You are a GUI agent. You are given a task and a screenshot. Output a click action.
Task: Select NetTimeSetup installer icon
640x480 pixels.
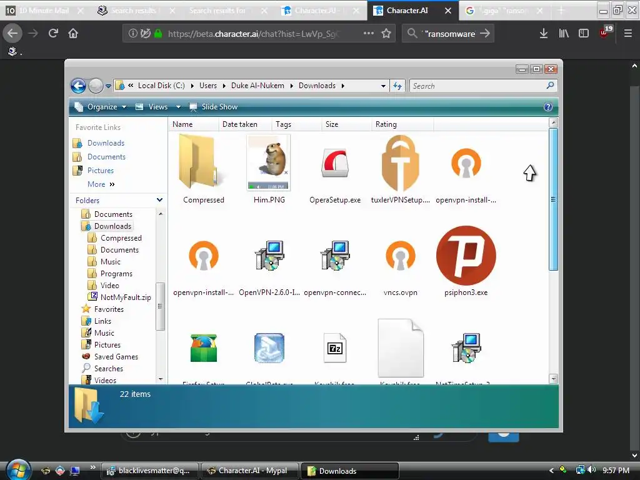click(x=466, y=348)
